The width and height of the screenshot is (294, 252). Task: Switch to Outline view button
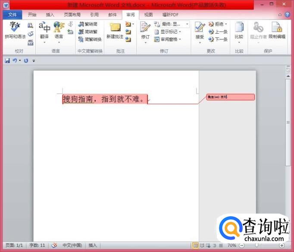tap(215, 245)
